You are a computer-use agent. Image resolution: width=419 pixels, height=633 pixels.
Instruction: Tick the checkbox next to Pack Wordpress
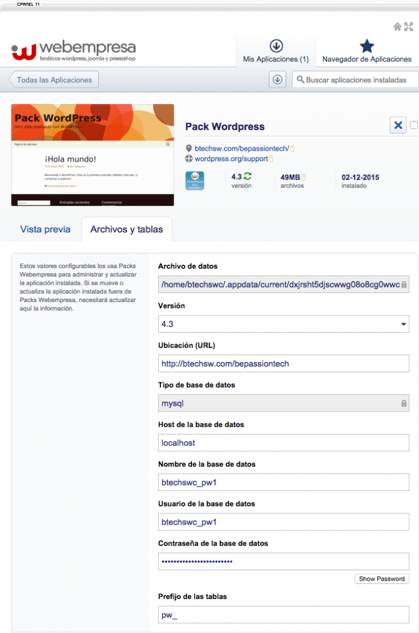[413, 125]
